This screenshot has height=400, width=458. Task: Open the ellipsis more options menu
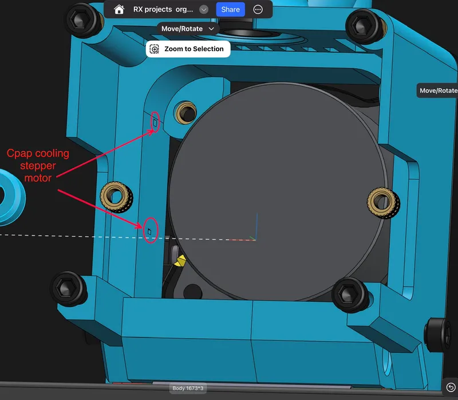258,9
